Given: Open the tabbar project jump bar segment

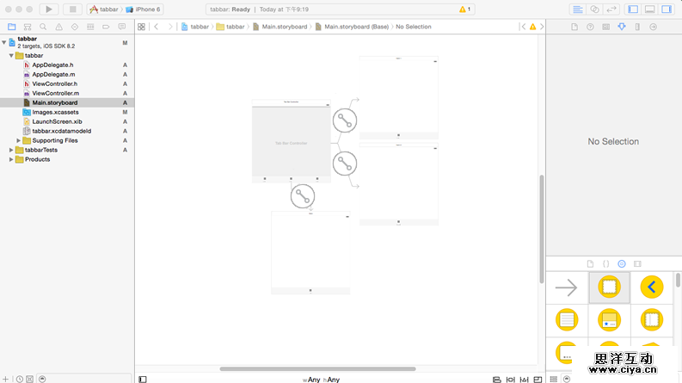Looking at the screenshot, I should click(x=195, y=27).
